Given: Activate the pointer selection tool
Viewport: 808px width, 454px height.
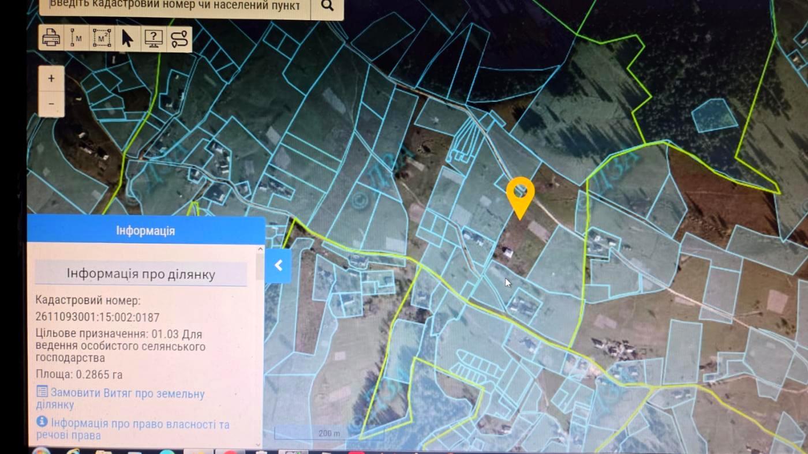Looking at the screenshot, I should tap(127, 39).
